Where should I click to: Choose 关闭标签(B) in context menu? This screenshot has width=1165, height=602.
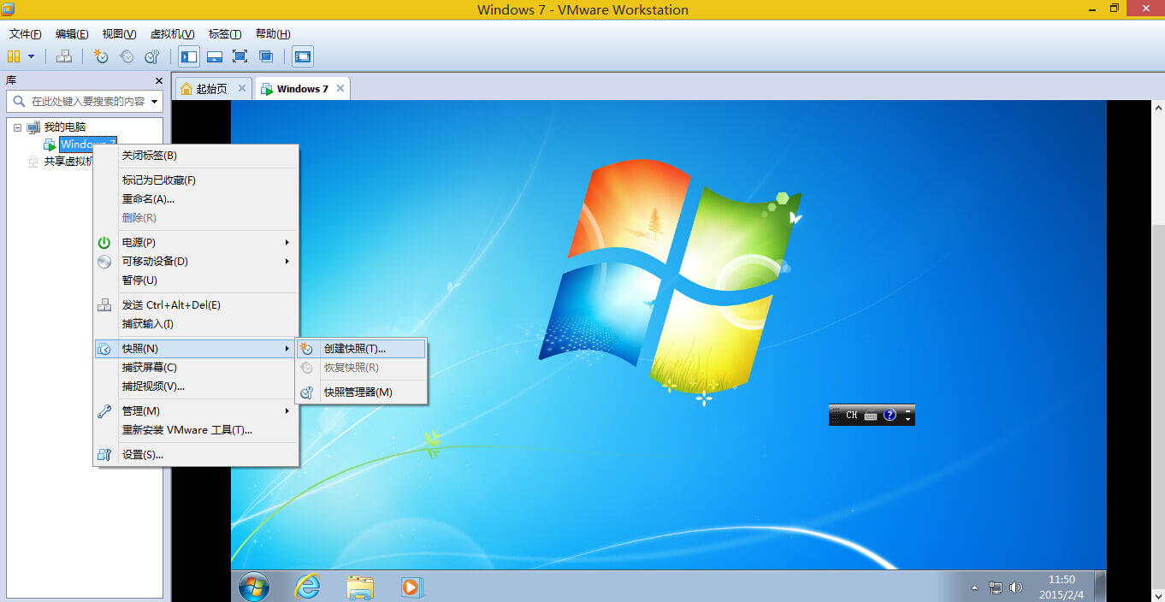pos(196,156)
